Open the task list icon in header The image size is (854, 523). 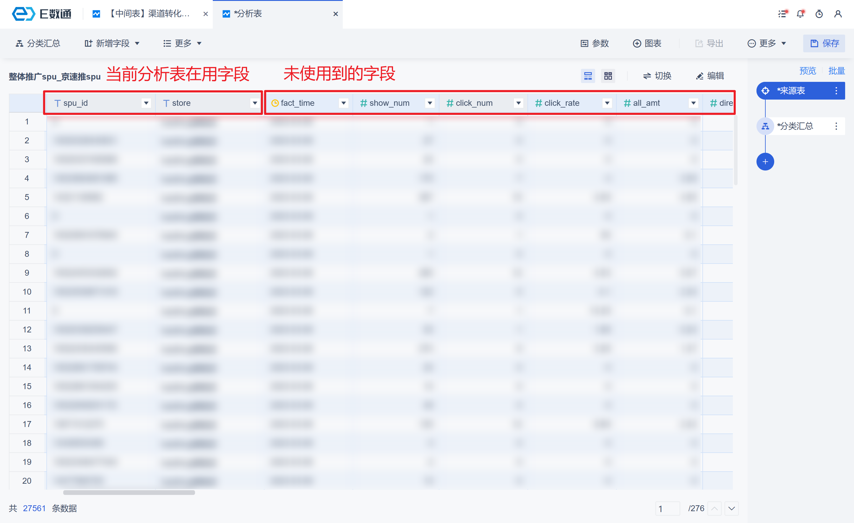tap(782, 14)
